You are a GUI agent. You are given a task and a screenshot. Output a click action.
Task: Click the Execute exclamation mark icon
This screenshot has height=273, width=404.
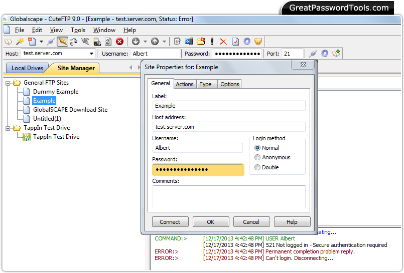pyautogui.click(x=212, y=42)
